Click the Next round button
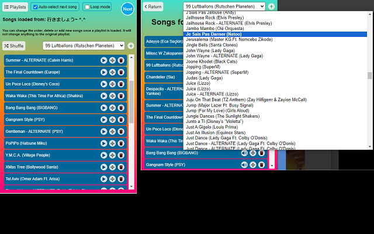This screenshot has height=234, width=374. point(127,9)
